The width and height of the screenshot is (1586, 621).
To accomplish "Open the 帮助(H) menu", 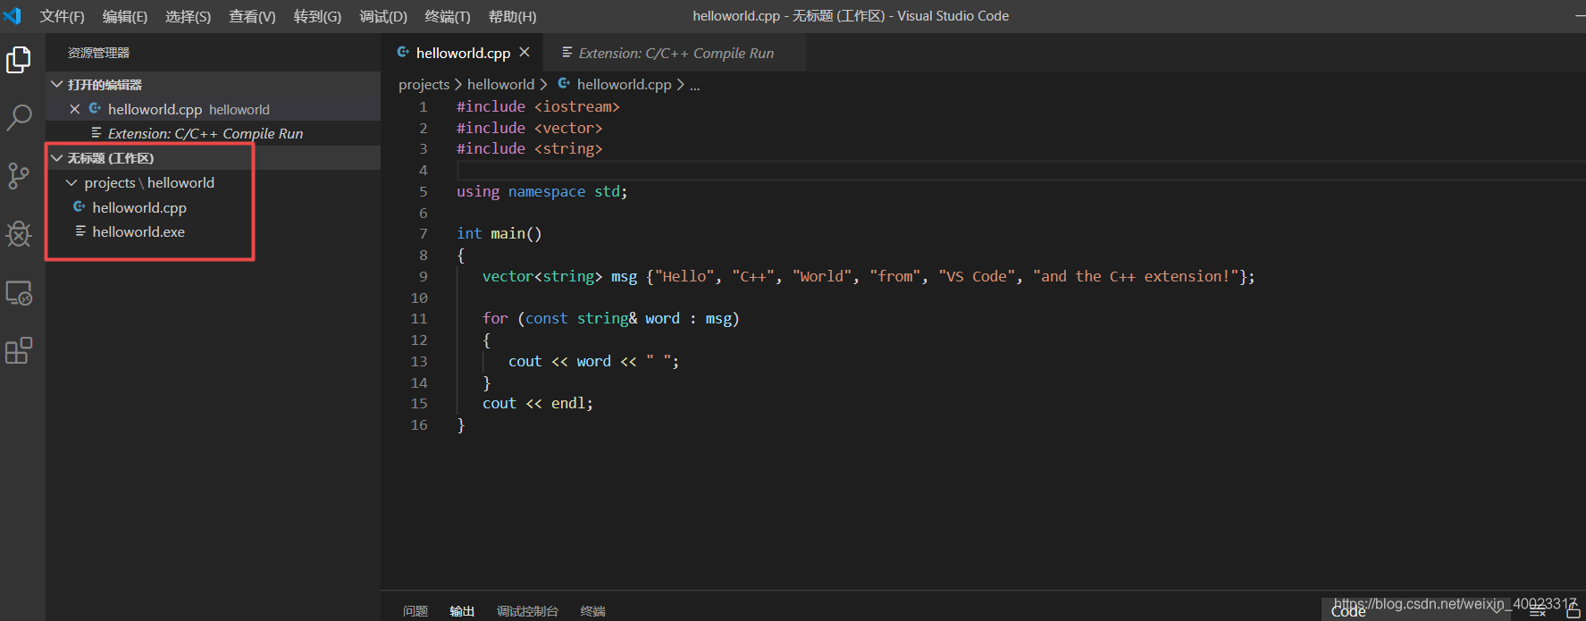I will tap(512, 16).
